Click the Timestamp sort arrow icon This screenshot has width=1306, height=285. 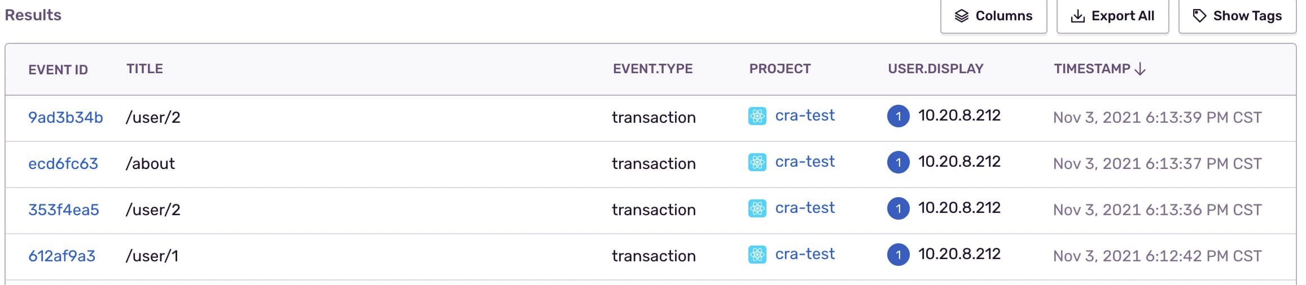(1140, 69)
